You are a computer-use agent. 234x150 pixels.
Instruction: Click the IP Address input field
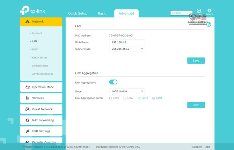click(127, 42)
